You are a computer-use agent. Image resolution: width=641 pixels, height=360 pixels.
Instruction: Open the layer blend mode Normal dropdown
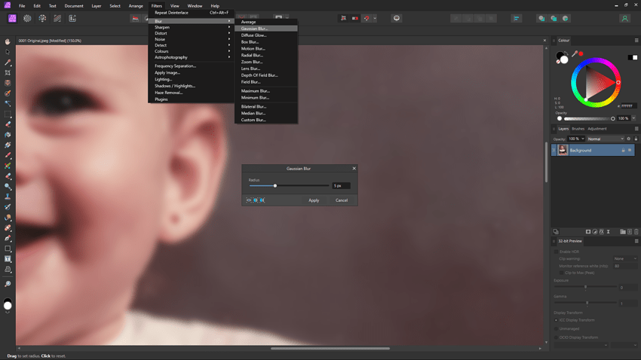605,139
